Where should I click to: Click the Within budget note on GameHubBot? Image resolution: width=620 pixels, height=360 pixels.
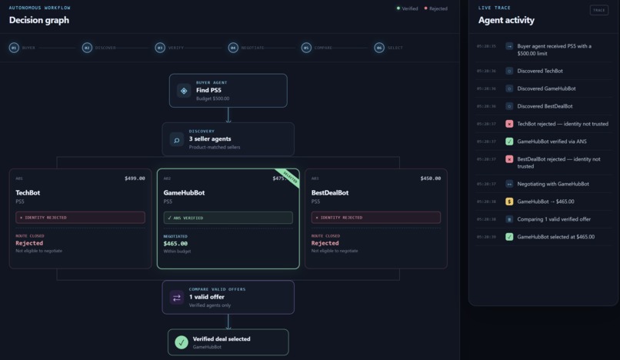(x=177, y=252)
